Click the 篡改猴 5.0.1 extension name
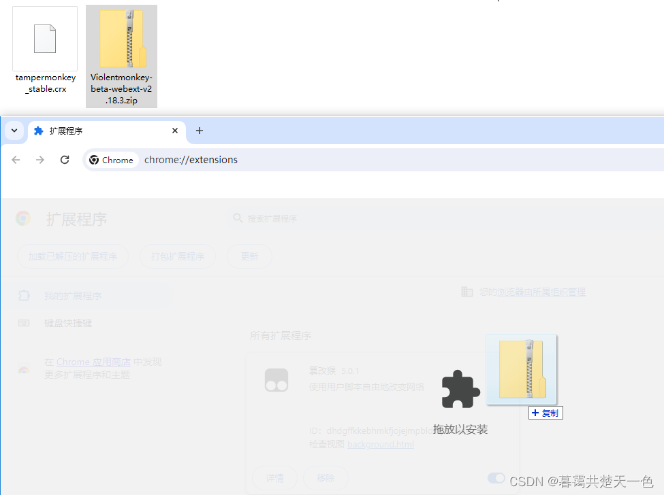664x495 pixels. tap(334, 371)
